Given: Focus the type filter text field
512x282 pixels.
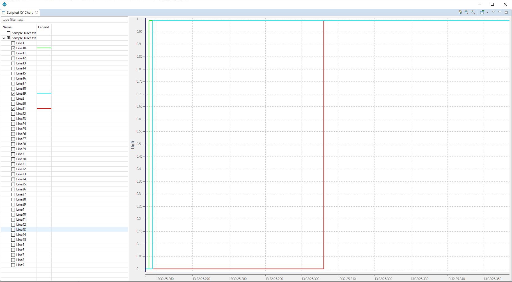Looking at the screenshot, I should point(65,20).
